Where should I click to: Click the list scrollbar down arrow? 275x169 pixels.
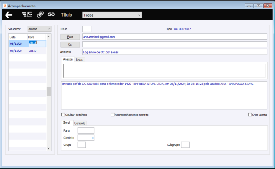[48, 148]
